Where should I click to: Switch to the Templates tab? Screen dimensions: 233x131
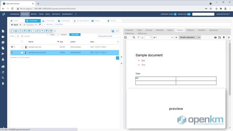click(64, 21)
